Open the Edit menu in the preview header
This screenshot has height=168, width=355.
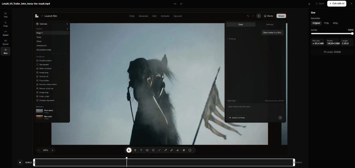coord(154,16)
